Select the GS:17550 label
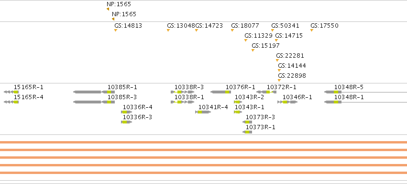 pyautogui.click(x=324, y=26)
